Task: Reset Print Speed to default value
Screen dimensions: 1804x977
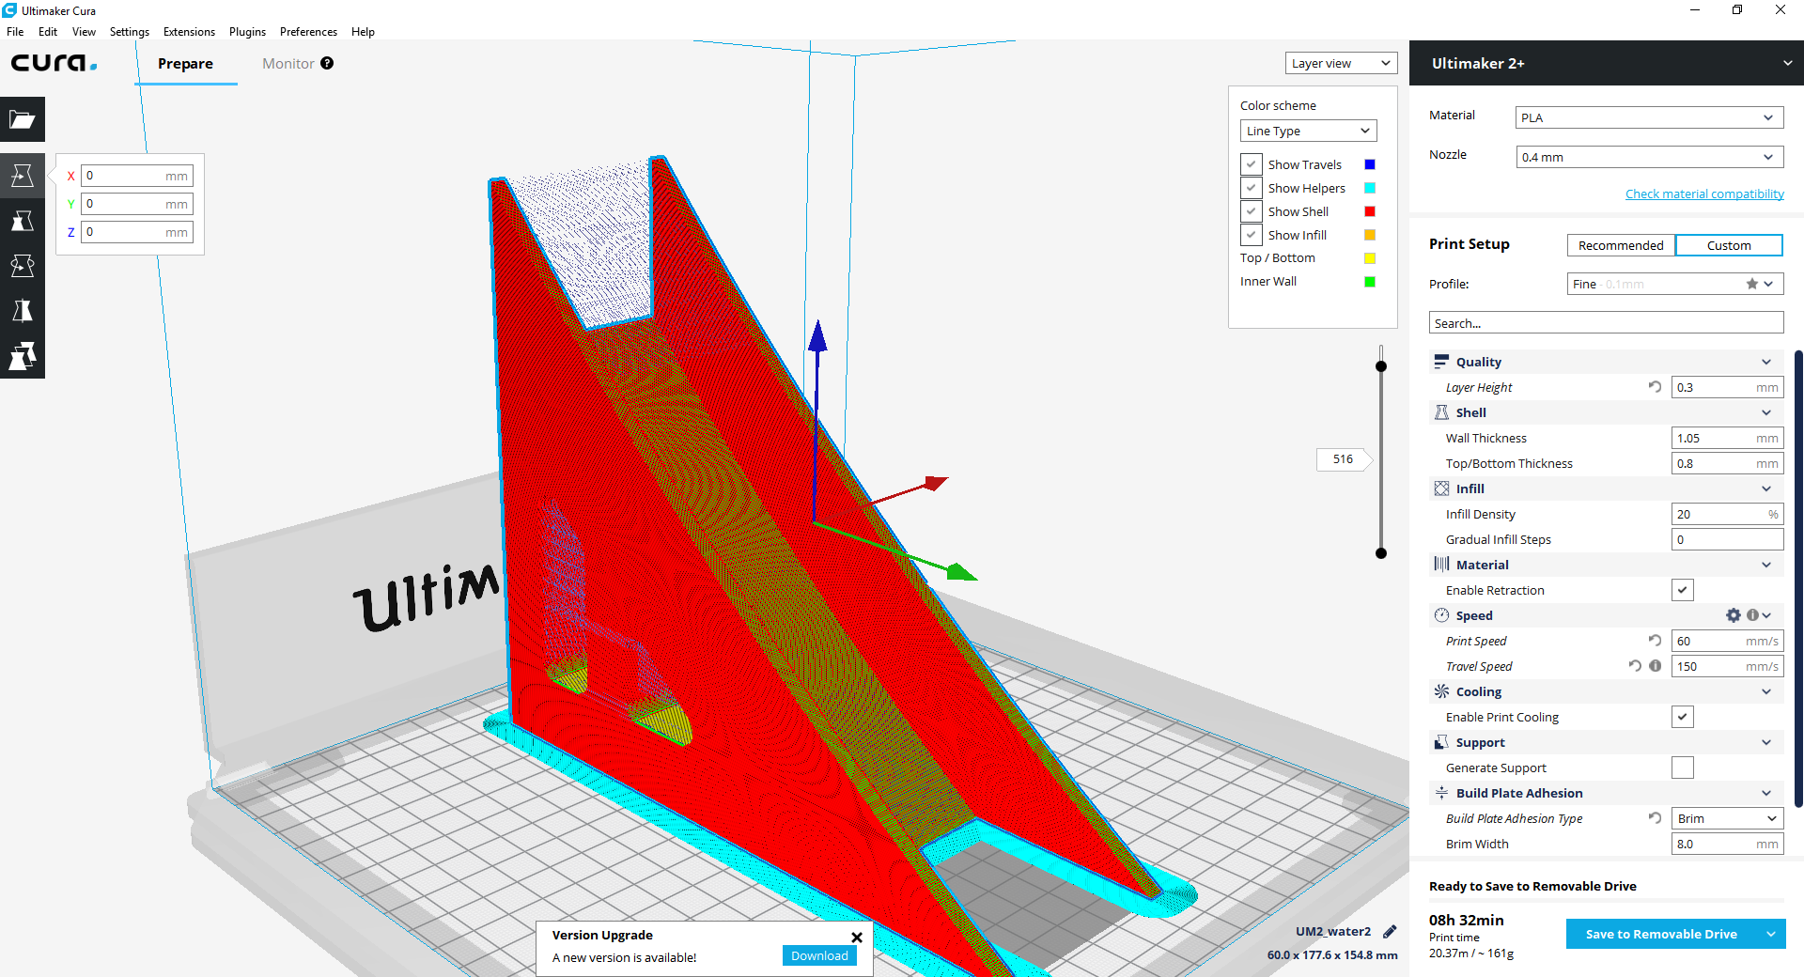Action: click(x=1655, y=641)
